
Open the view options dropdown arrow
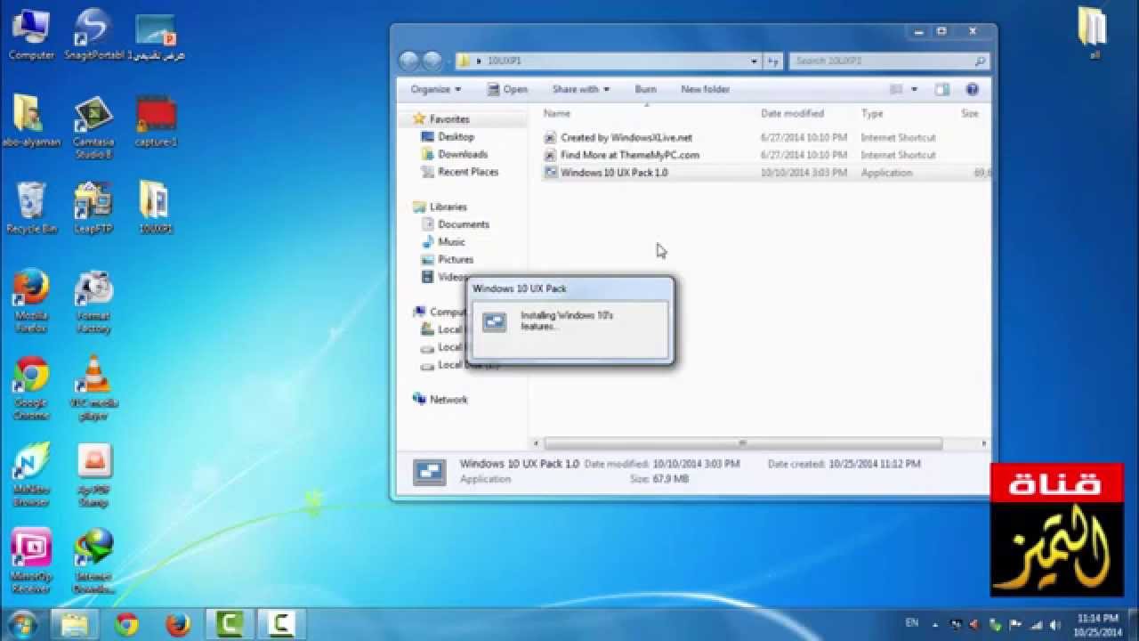pos(915,89)
